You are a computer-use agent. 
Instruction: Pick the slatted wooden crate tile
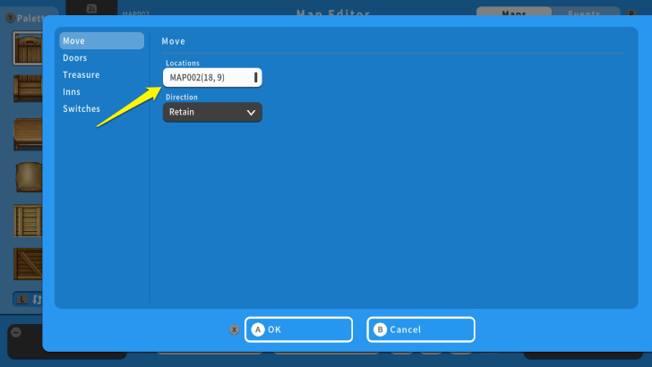click(28, 221)
